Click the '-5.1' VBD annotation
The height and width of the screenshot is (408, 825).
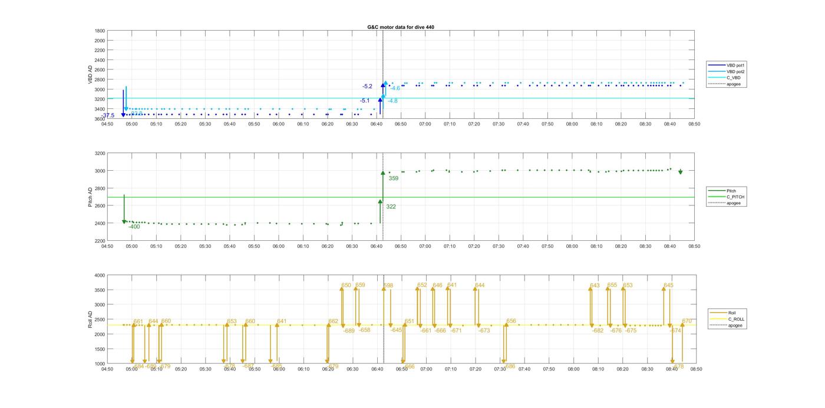coord(365,101)
